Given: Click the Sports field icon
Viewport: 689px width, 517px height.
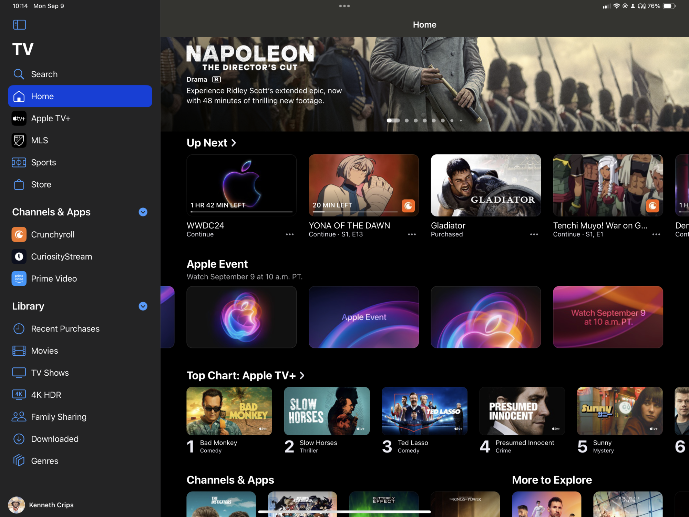Looking at the screenshot, I should 19,162.
